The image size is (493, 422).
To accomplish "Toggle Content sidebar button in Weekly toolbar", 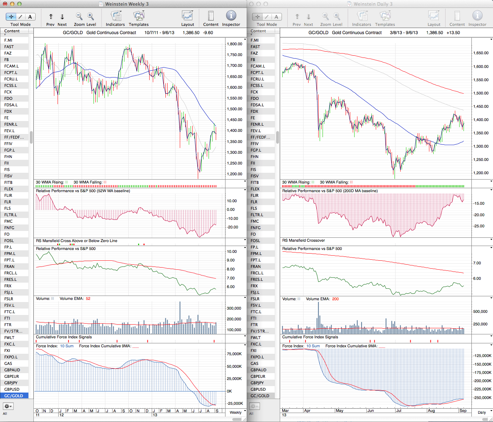I will click(211, 17).
